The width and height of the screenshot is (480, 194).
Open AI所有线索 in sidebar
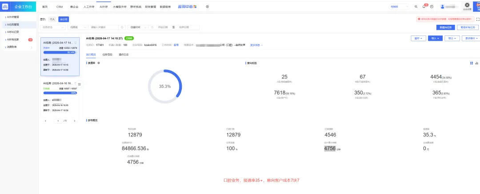pos(19,39)
